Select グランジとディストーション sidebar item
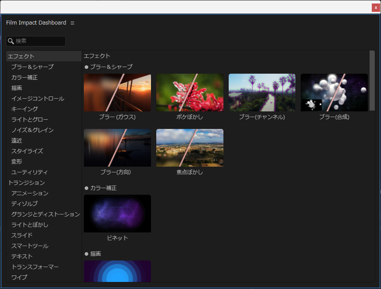Viewport: 381px width, 289px height. (x=46, y=214)
